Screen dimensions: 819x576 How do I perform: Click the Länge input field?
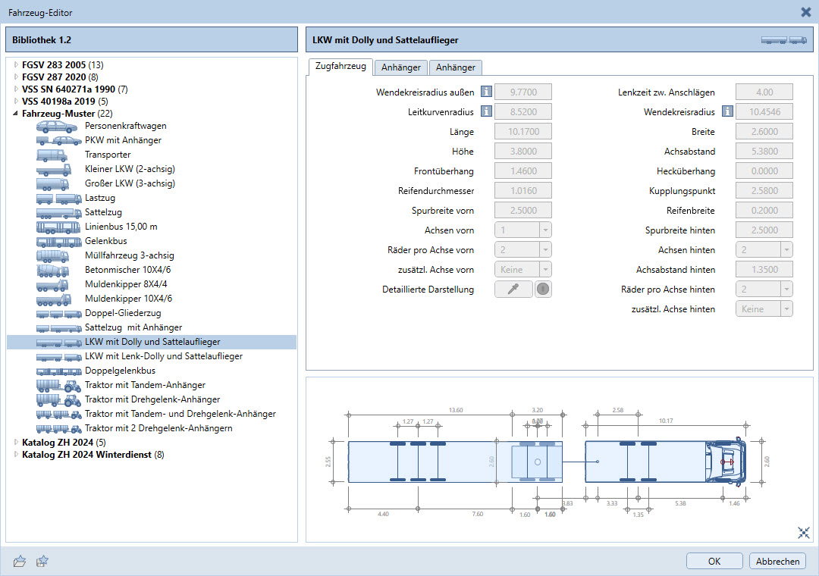(x=523, y=132)
